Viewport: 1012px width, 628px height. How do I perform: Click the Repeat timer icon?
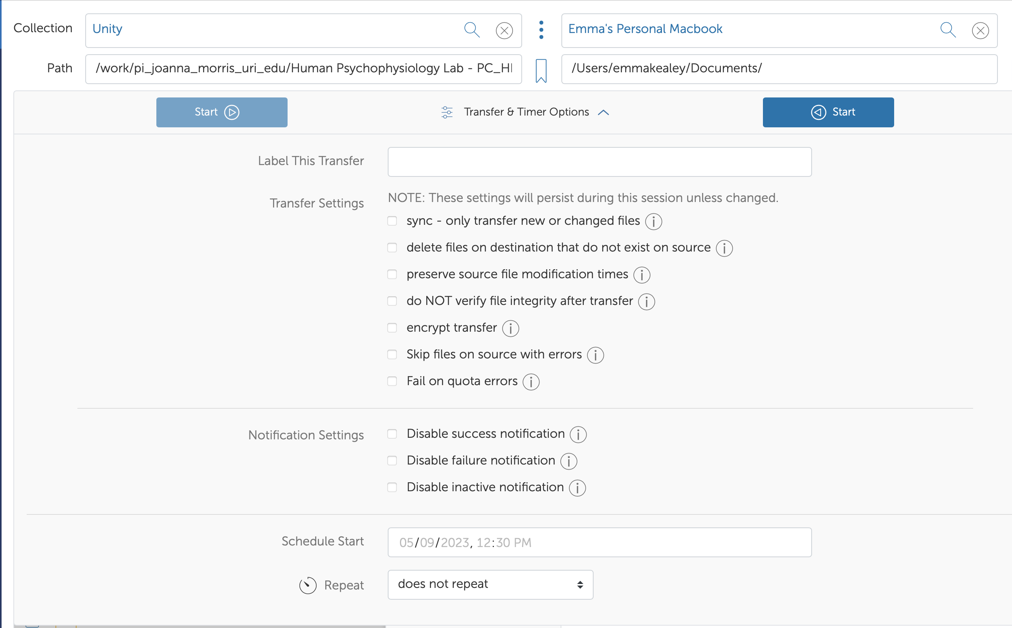click(308, 585)
